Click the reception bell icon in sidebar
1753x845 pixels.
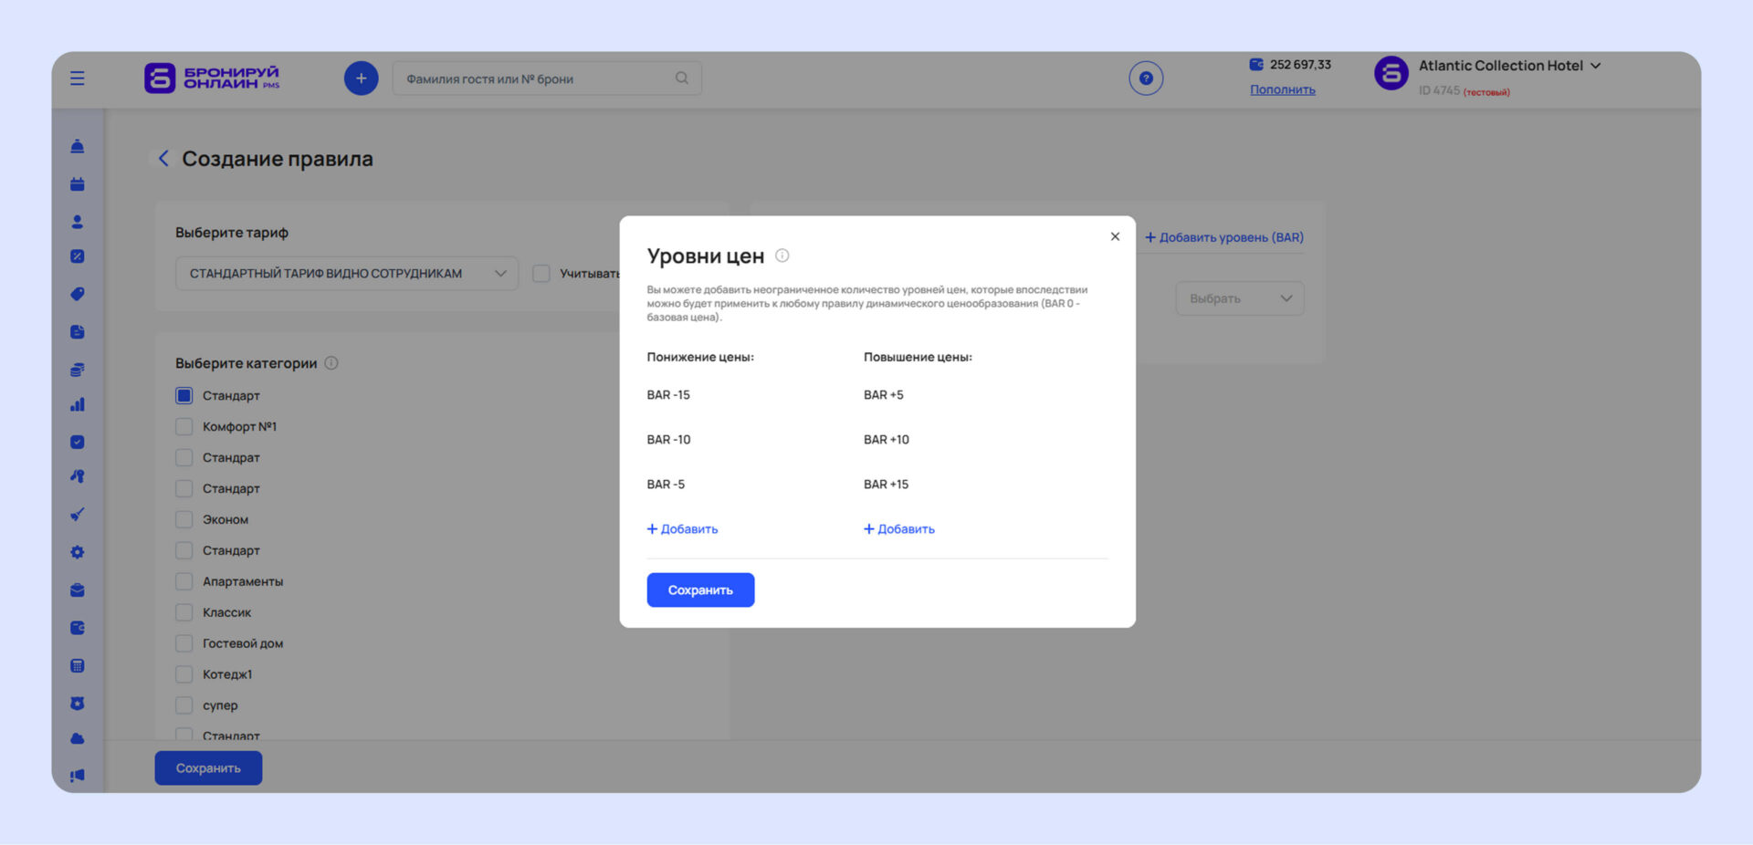(78, 146)
